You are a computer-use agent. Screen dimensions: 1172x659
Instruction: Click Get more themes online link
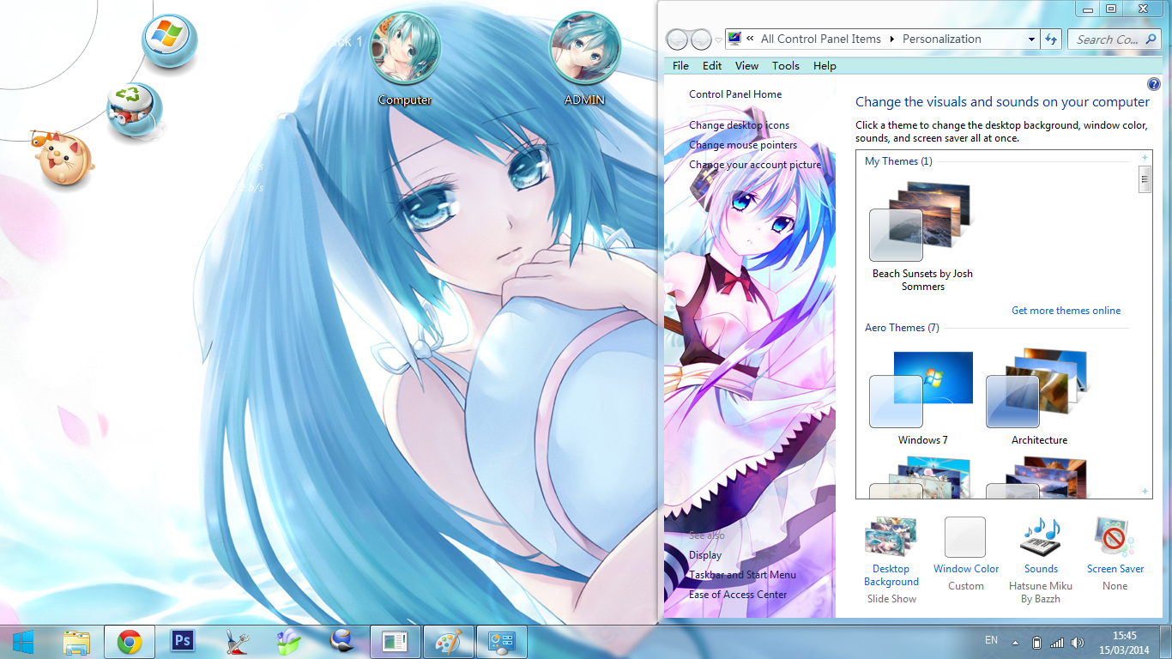click(1066, 311)
